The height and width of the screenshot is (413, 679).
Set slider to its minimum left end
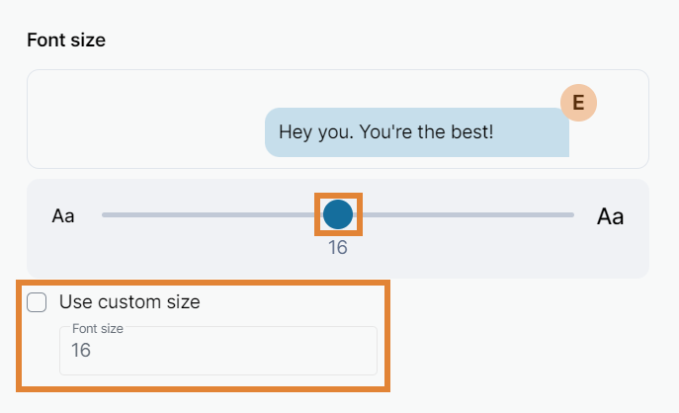(x=104, y=214)
